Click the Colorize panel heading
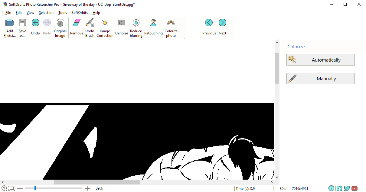Screen dimensions: 366x192 point(296,46)
